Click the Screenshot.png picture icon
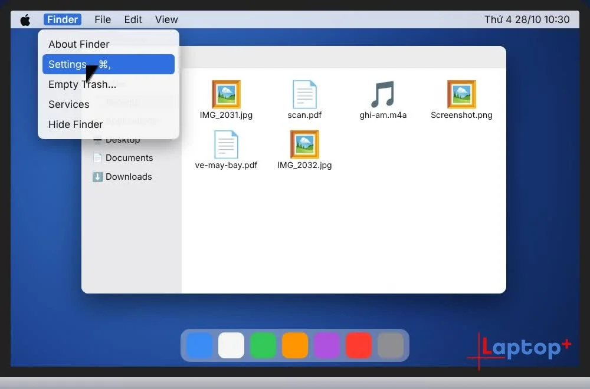The height and width of the screenshot is (389, 590). pos(461,94)
